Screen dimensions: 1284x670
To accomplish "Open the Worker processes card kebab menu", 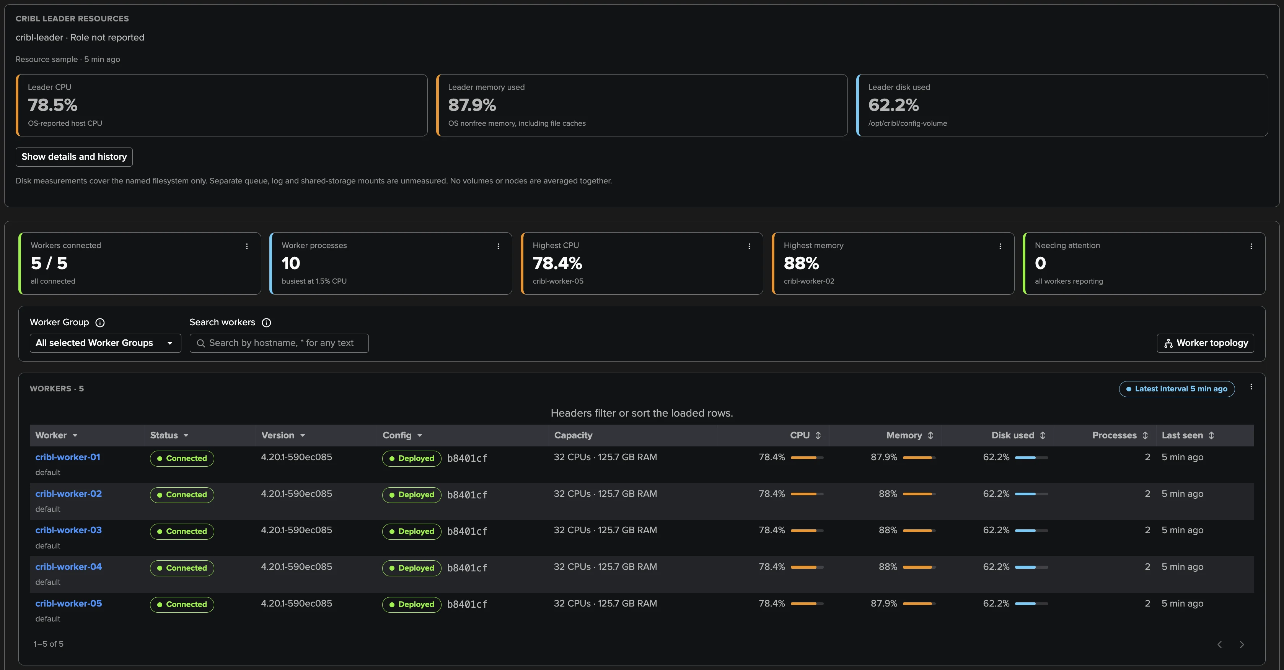I will (x=498, y=246).
